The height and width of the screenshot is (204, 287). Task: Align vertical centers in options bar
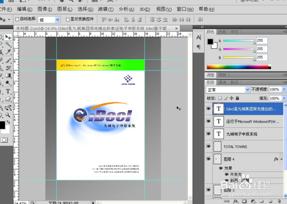point(111,20)
